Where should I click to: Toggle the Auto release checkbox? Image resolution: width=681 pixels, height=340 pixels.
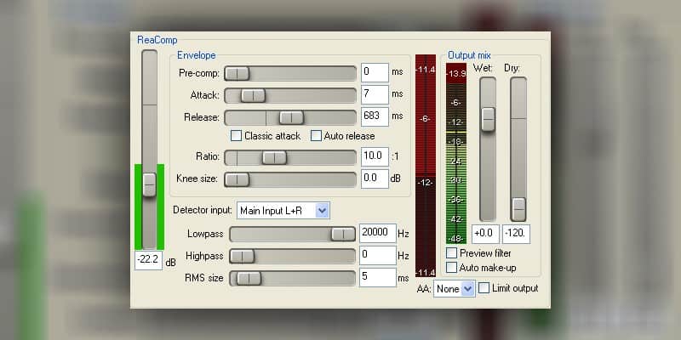point(317,136)
